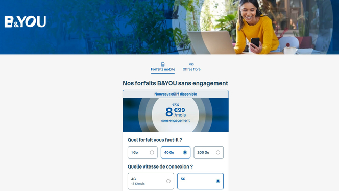The image size is (339, 191).
Task: Click the hero banner photo of woman
Action: tap(169, 27)
